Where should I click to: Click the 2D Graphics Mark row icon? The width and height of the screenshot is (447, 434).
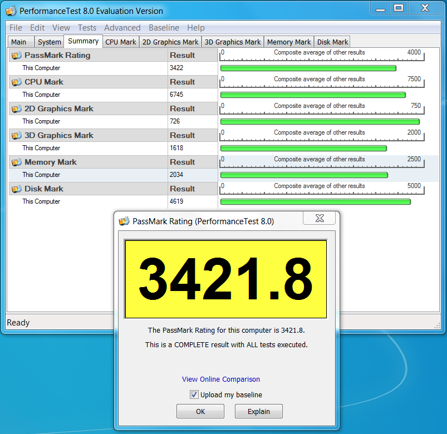(x=17, y=109)
